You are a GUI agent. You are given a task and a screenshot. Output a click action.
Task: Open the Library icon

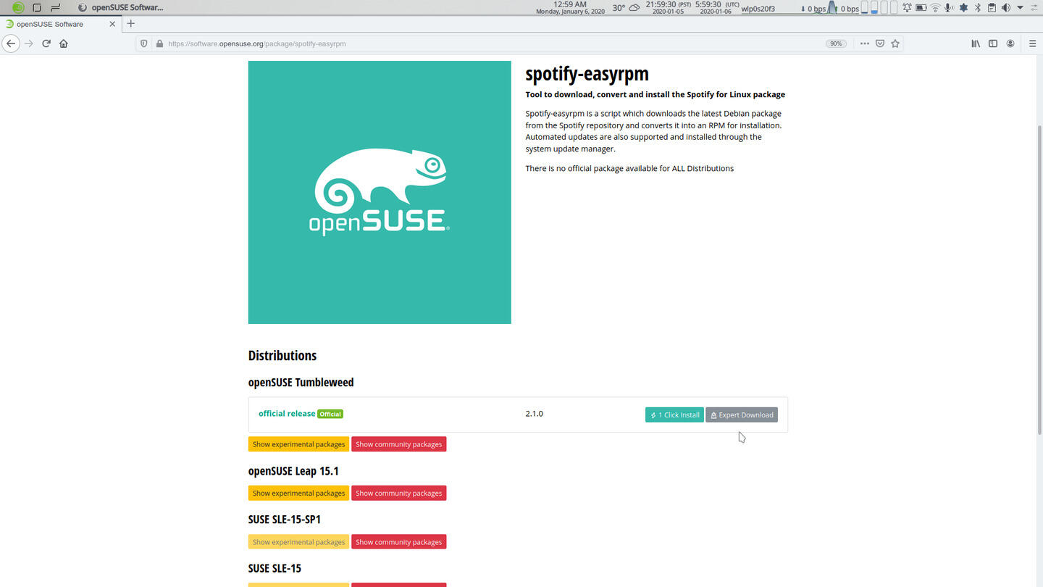click(x=976, y=43)
